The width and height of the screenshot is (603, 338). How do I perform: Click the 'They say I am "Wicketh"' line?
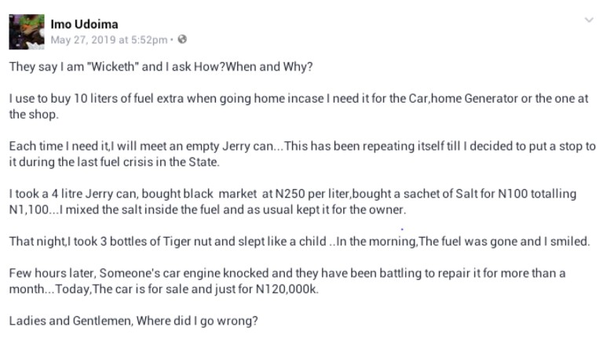pyautogui.click(x=161, y=67)
